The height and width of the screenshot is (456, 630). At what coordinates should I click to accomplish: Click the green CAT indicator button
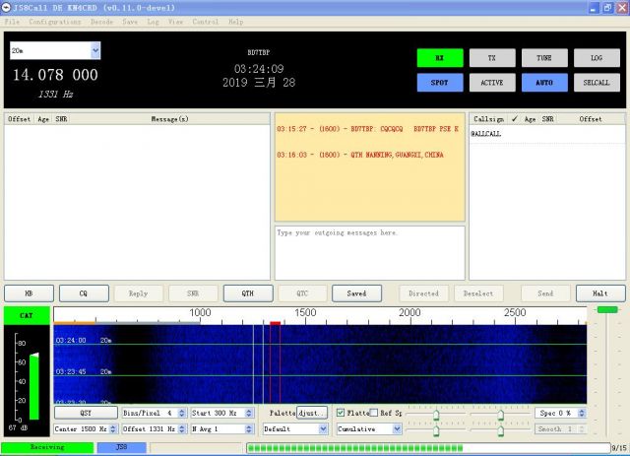27,316
